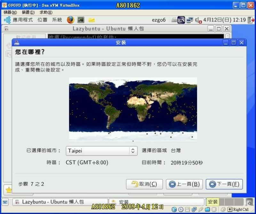Open the 位置 places menu
This screenshot has width=256, height=214.
42,20
